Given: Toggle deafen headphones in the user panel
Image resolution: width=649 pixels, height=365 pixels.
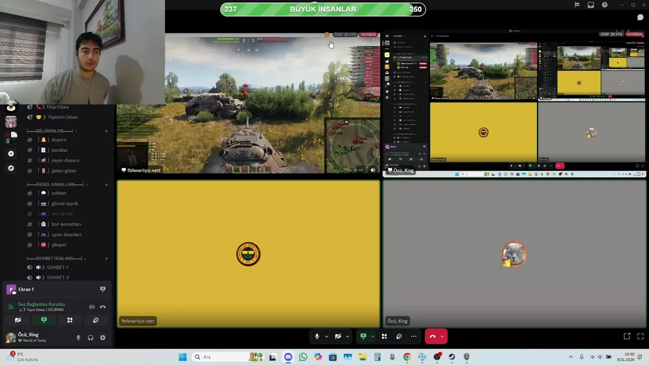Looking at the screenshot, I should tap(90, 338).
